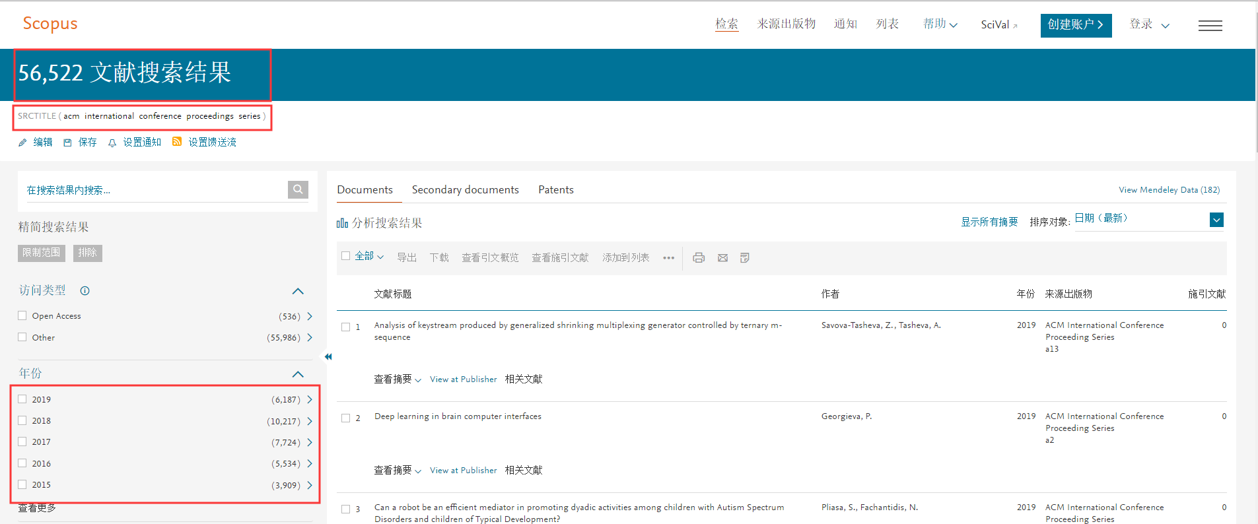Click arrow beside 2019 count 6,187
Image resolution: width=1258 pixels, height=524 pixels.
click(x=310, y=400)
